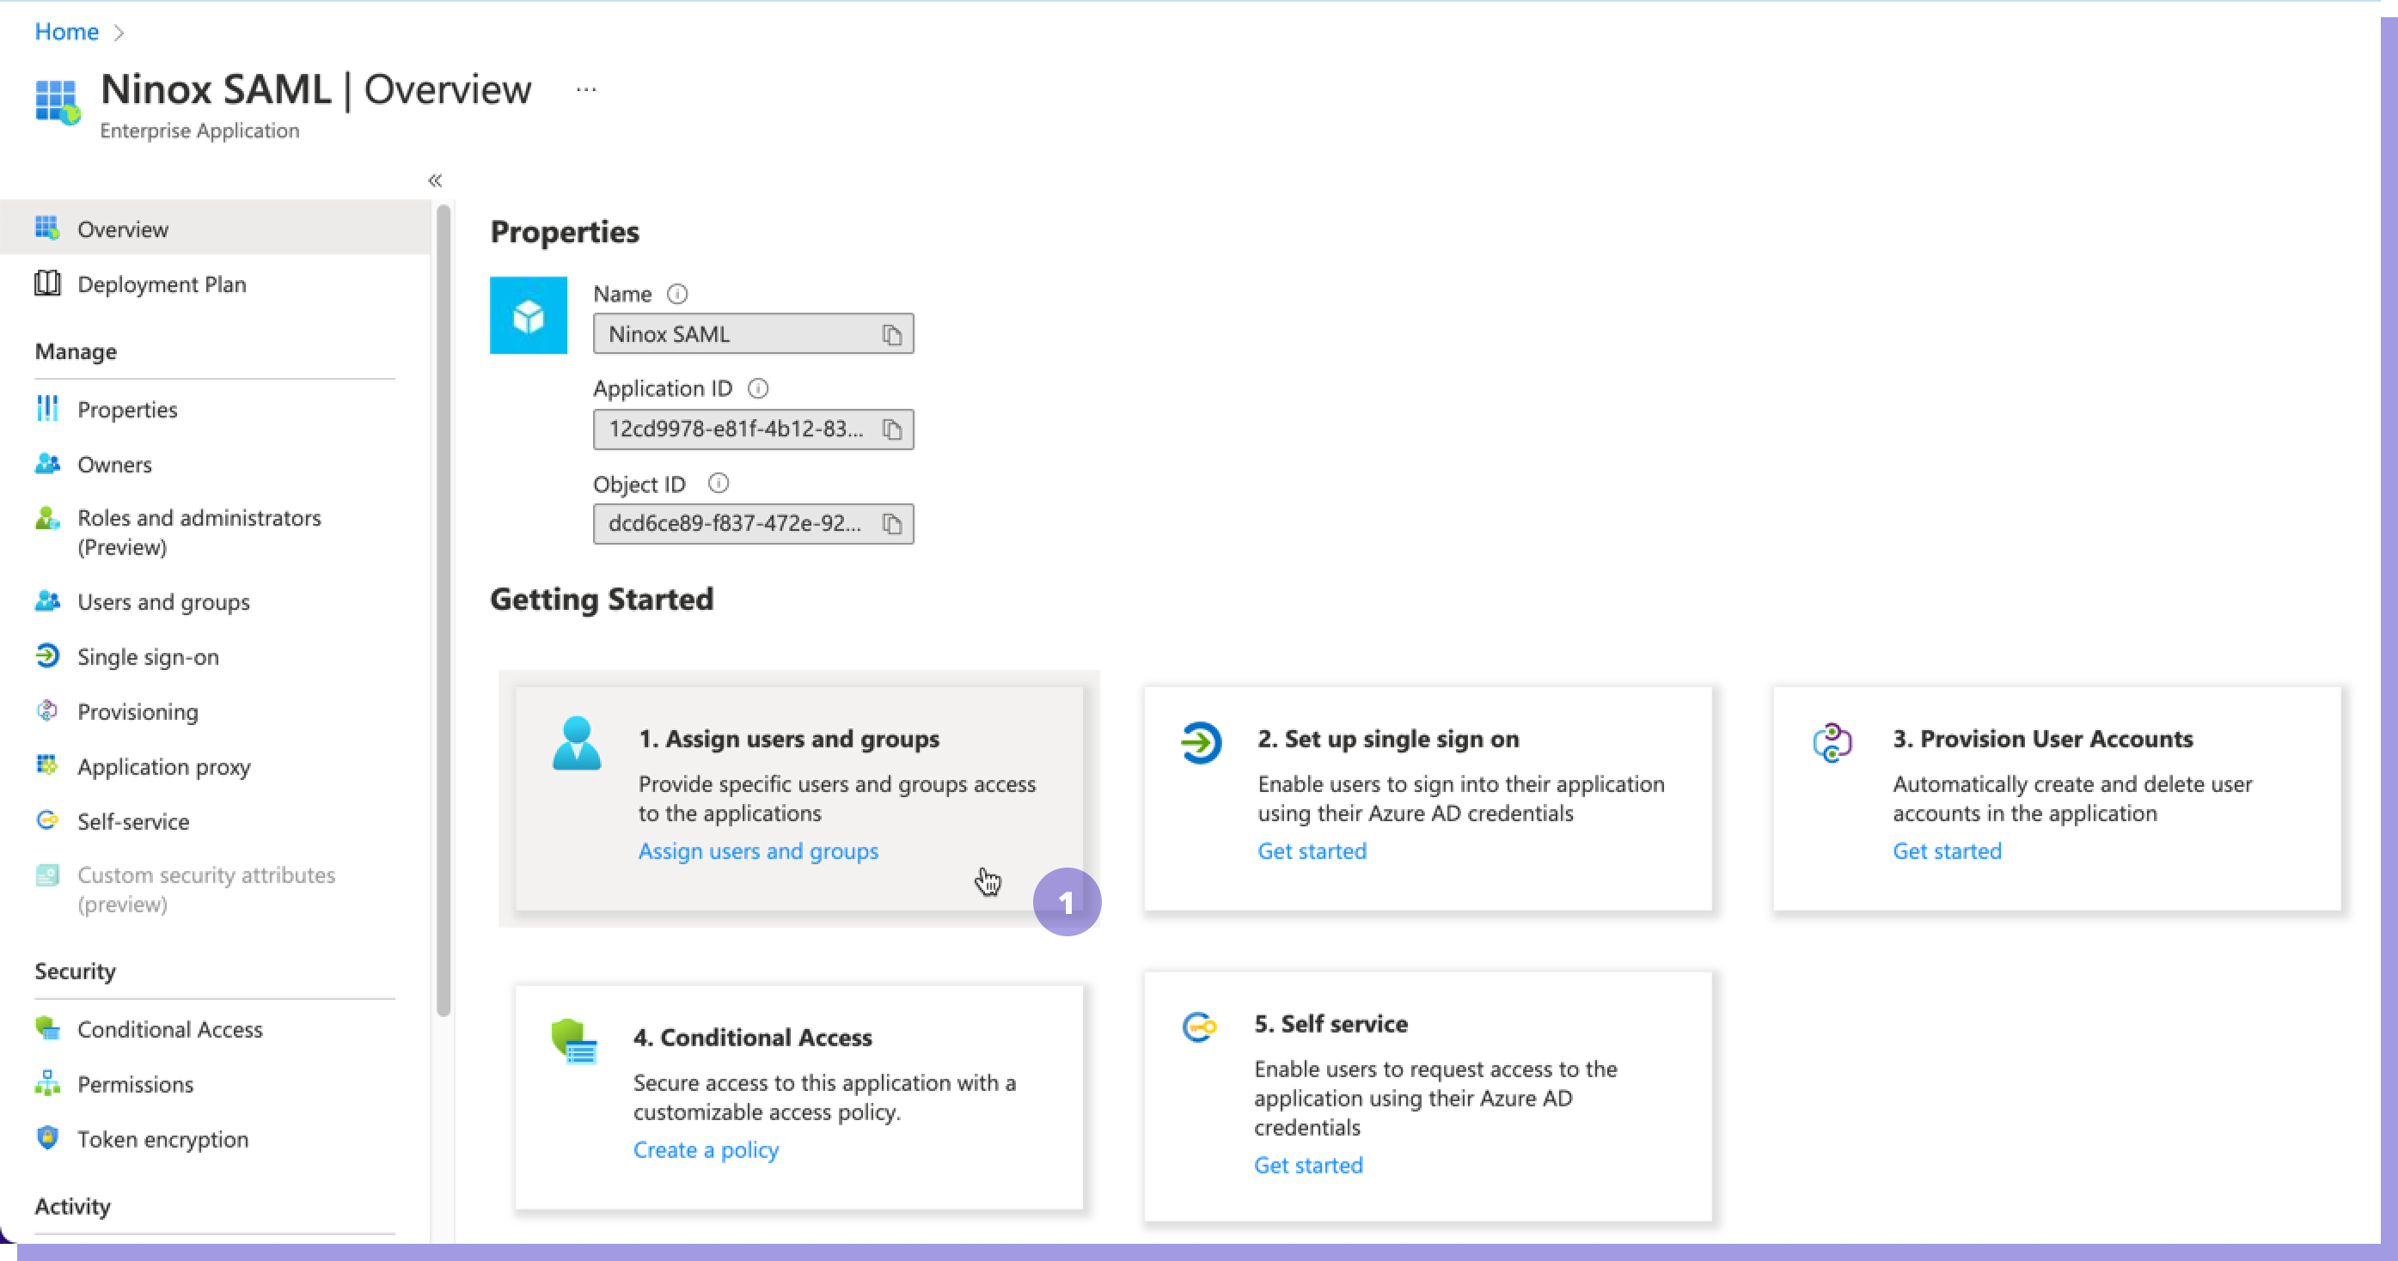This screenshot has height=1261, width=2398.
Task: Click the Enterprise Application grid icon in header
Action: pyautogui.click(x=58, y=101)
